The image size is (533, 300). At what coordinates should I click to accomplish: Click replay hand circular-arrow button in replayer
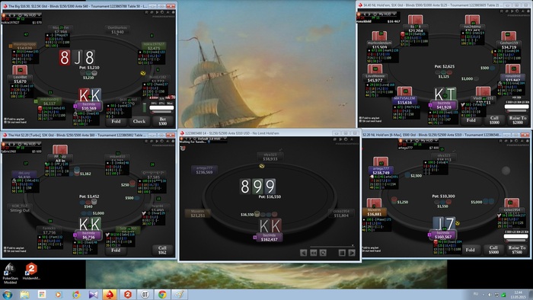tap(323, 253)
